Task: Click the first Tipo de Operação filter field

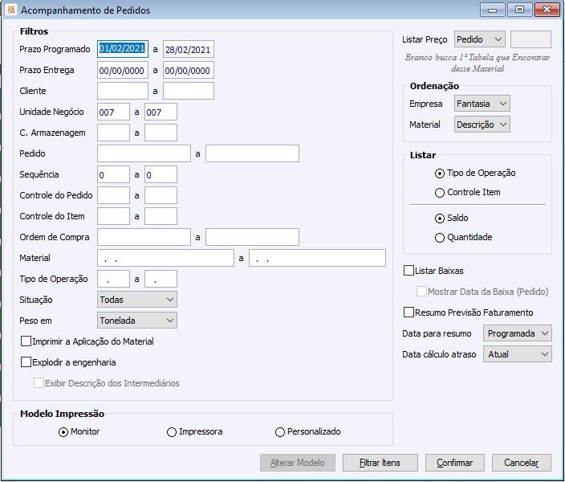Action: (113, 279)
